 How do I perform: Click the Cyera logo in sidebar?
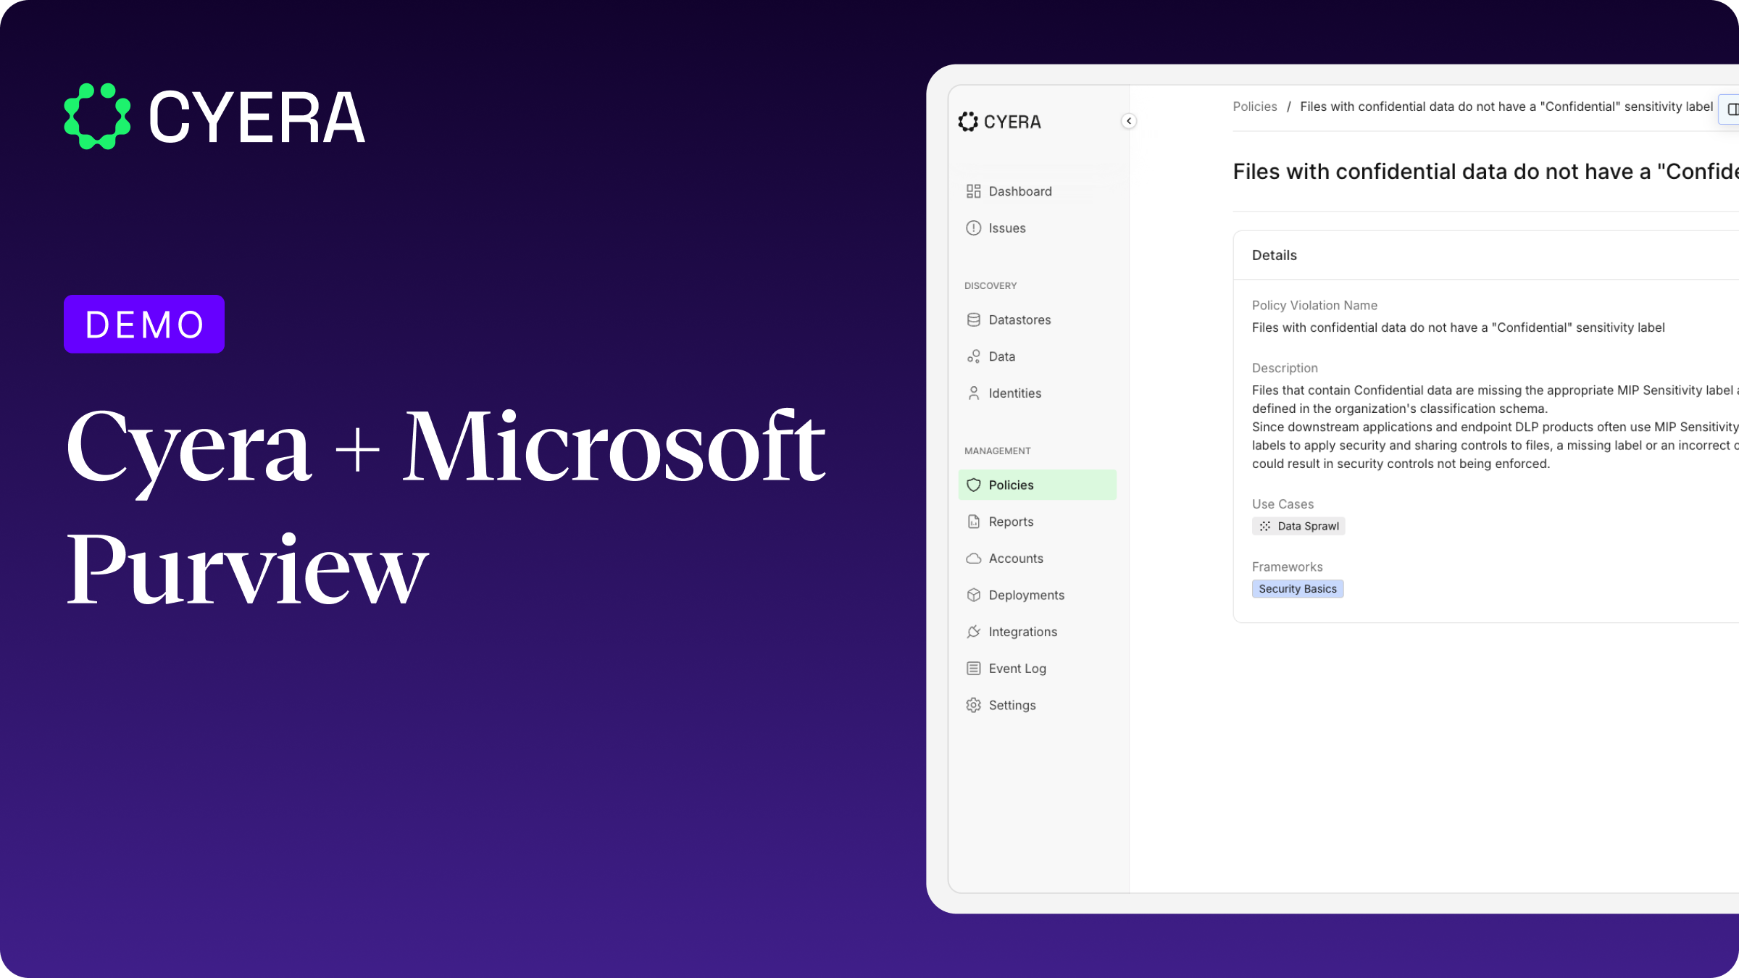coord(999,122)
